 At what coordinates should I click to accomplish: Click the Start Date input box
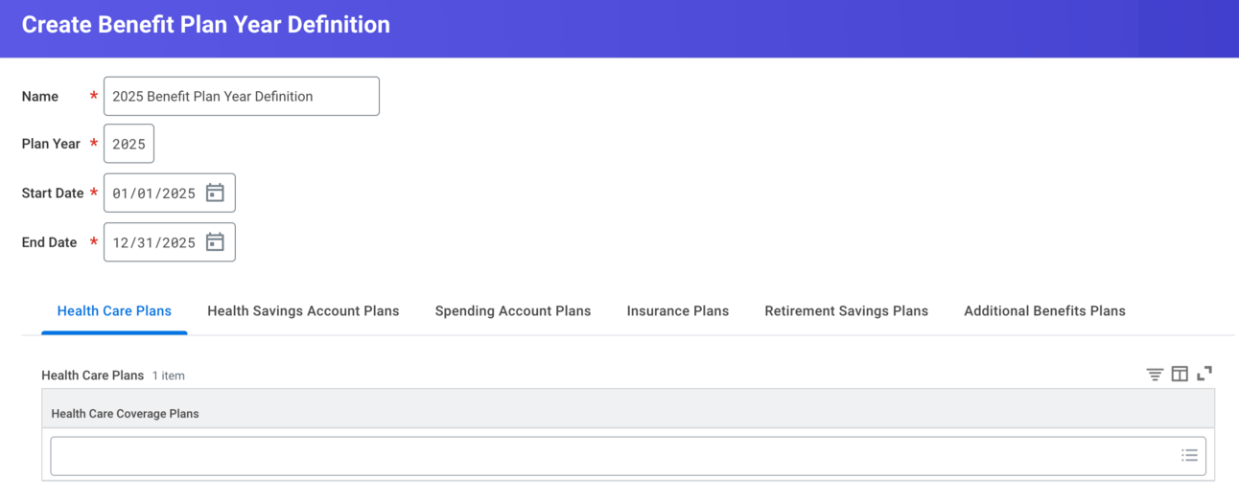coord(154,194)
